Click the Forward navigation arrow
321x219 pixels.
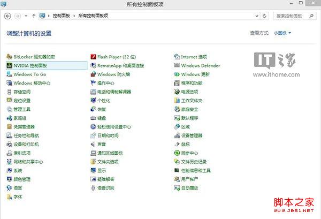[18, 16]
